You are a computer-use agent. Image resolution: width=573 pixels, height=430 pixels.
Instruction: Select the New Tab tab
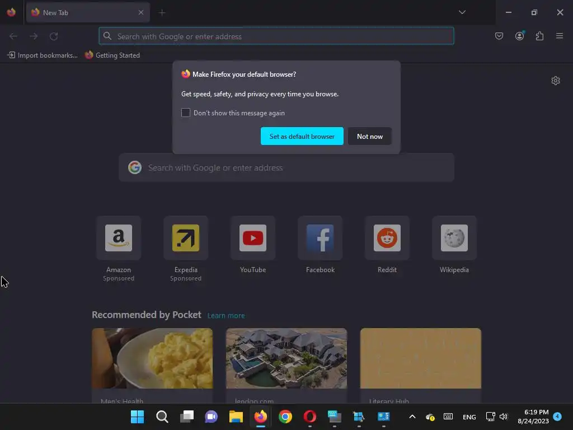pyautogui.click(x=88, y=12)
